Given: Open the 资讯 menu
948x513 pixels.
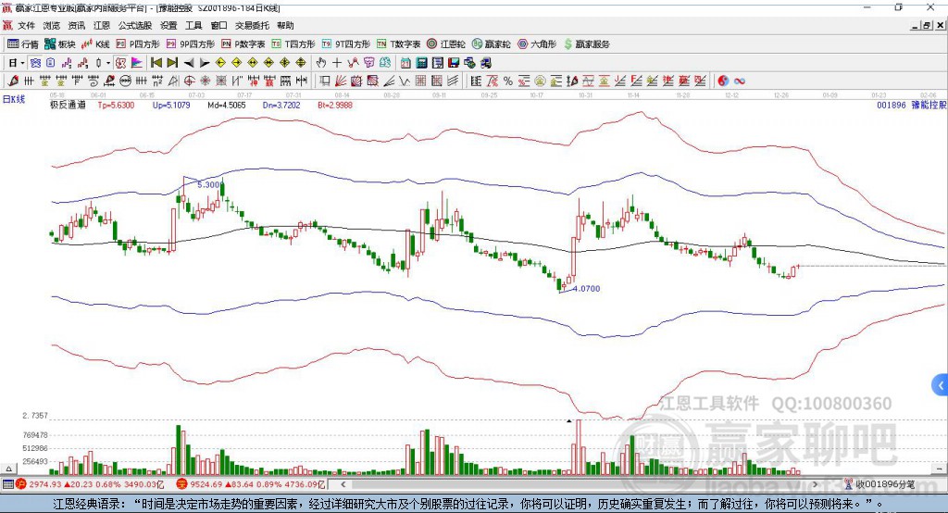Looking at the screenshot, I should coord(76,25).
